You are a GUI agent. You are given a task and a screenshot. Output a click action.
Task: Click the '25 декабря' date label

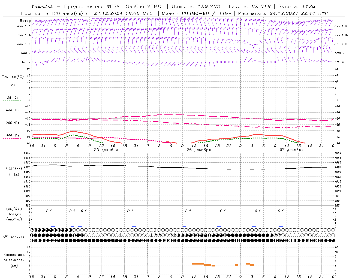point(106,150)
